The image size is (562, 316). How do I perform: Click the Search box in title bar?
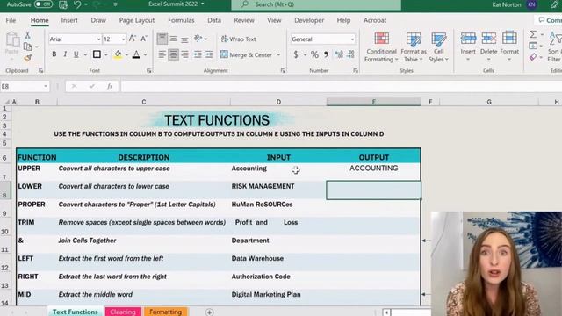pos(316,4)
